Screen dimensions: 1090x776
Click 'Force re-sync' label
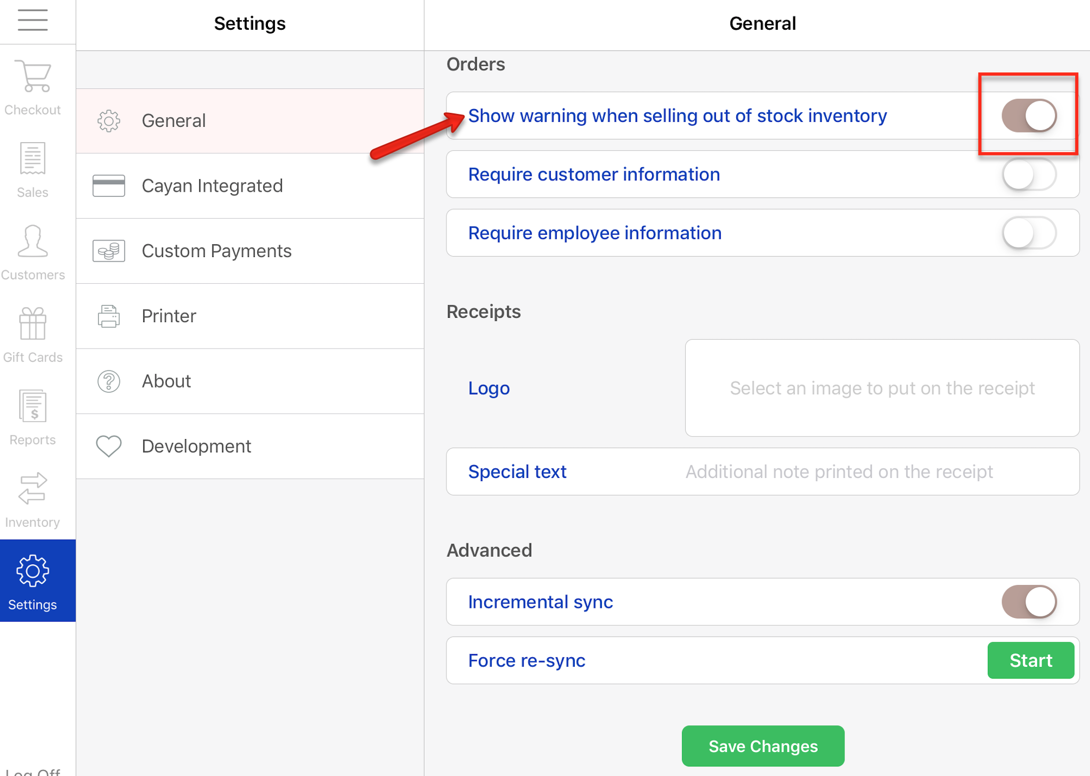point(526,661)
